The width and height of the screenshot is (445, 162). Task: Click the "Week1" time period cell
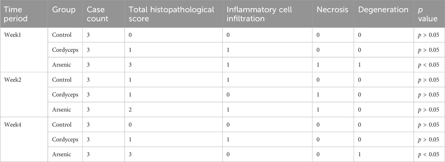point(12,35)
